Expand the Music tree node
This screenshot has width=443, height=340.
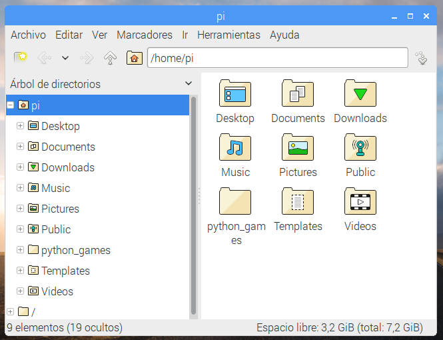pos(20,187)
